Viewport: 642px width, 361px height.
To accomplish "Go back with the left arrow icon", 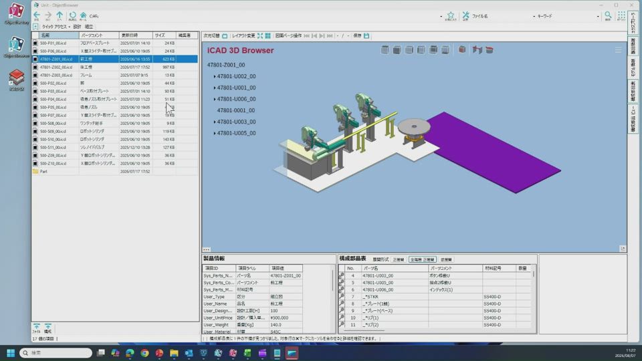I will click(x=37, y=15).
